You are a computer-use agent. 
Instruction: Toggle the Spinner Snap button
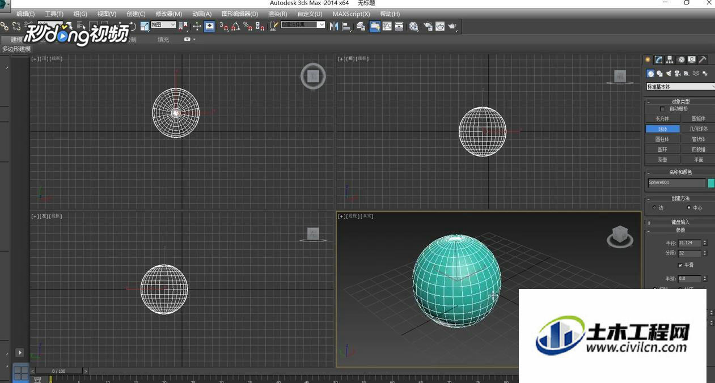[261, 26]
